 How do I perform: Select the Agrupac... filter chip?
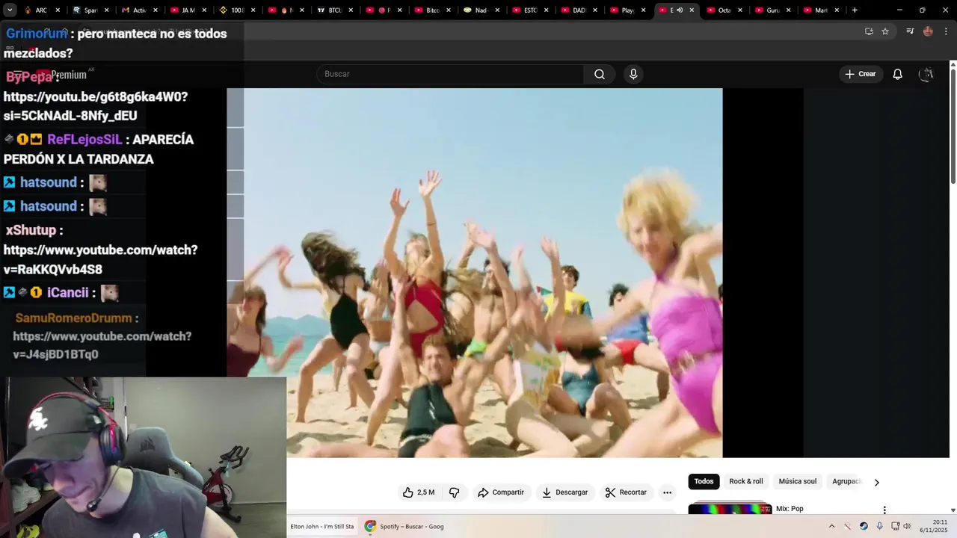pyautogui.click(x=846, y=482)
